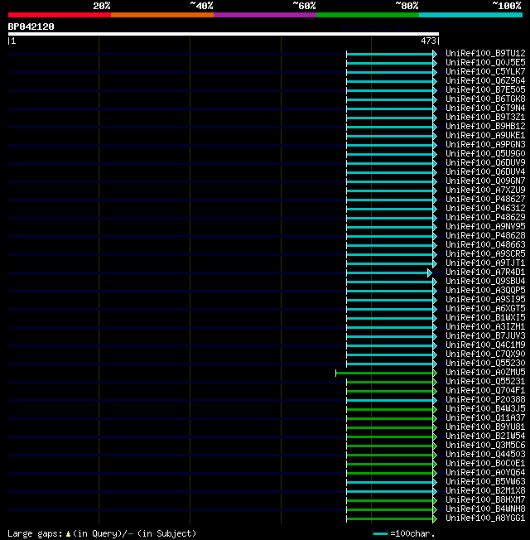Select the UniRef100_P48629 label
530x540 pixels.
tap(485, 217)
